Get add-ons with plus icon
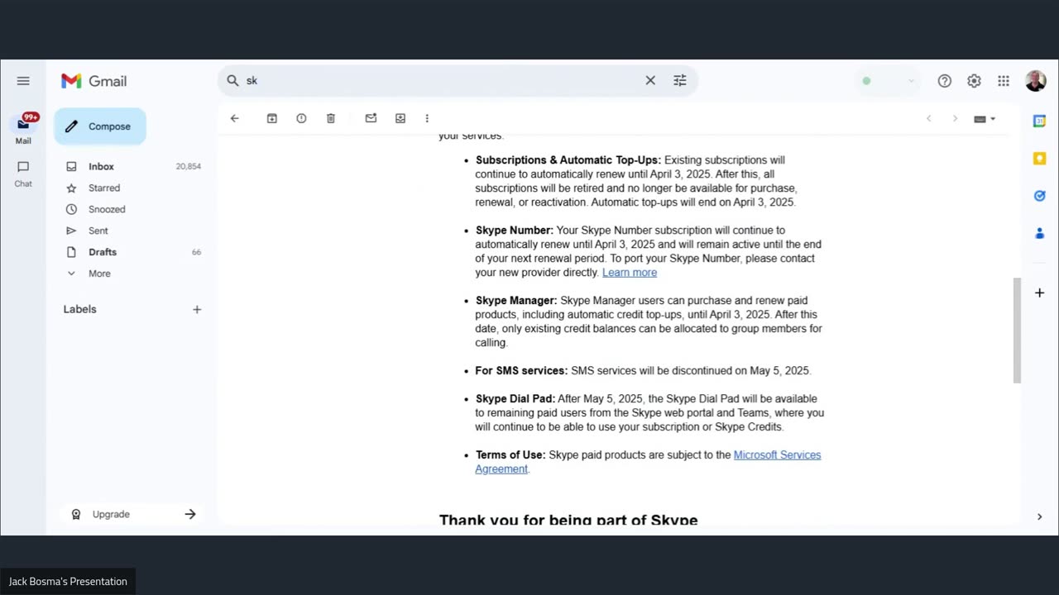 [x=1039, y=293]
